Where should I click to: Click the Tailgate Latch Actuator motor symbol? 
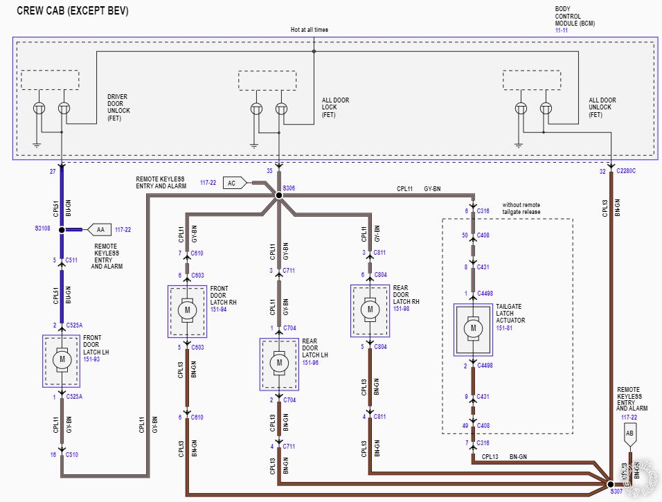pos(473,328)
